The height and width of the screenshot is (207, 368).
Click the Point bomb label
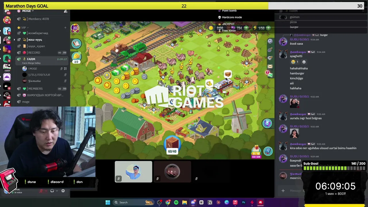click(x=229, y=11)
